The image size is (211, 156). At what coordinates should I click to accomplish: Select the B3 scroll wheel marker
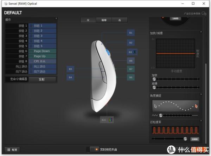pos(132,52)
